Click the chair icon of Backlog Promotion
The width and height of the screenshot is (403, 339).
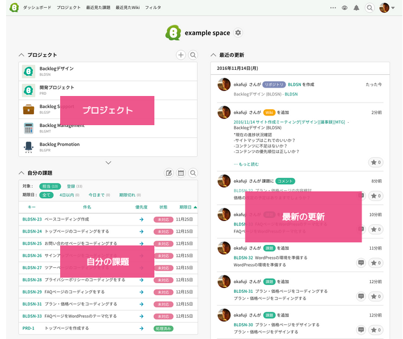point(29,147)
